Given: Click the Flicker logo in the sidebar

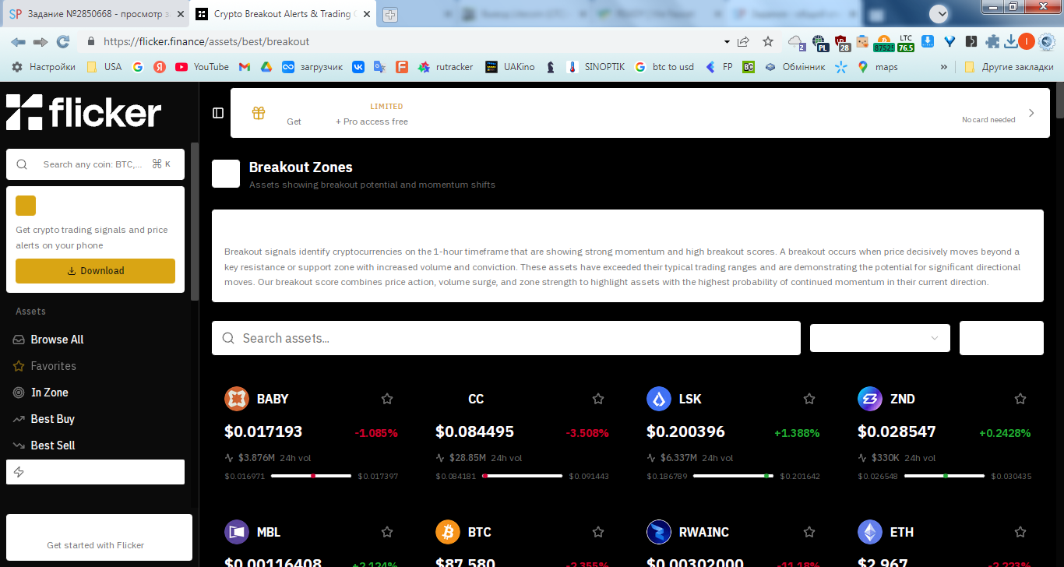Looking at the screenshot, I should [83, 112].
